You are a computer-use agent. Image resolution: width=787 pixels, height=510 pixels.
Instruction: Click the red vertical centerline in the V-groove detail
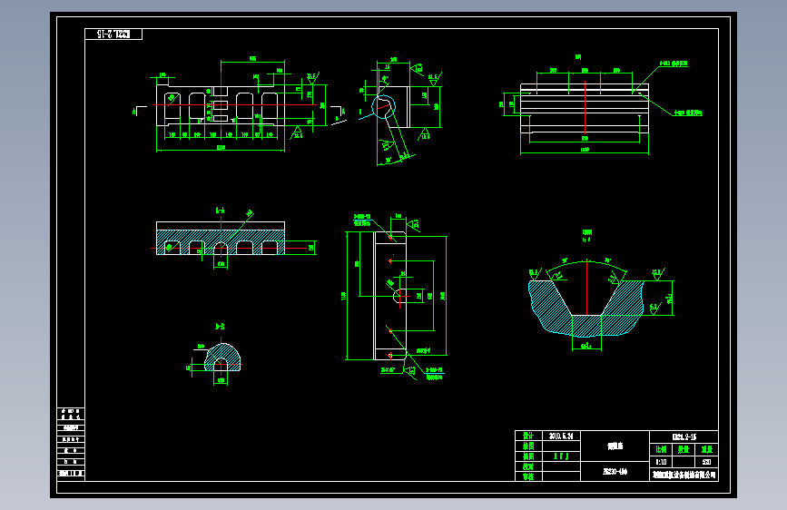[586, 288]
